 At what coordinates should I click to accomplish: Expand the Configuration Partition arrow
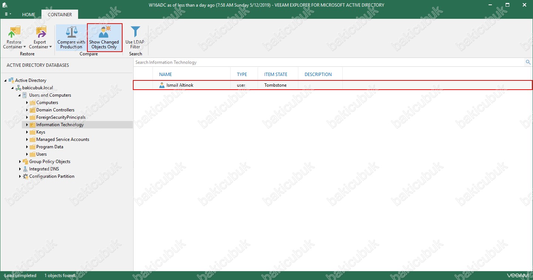click(20, 176)
